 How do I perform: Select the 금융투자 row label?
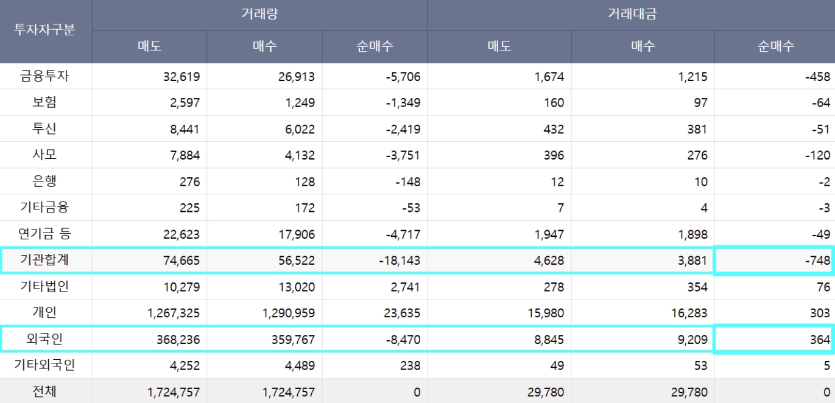pos(46,76)
